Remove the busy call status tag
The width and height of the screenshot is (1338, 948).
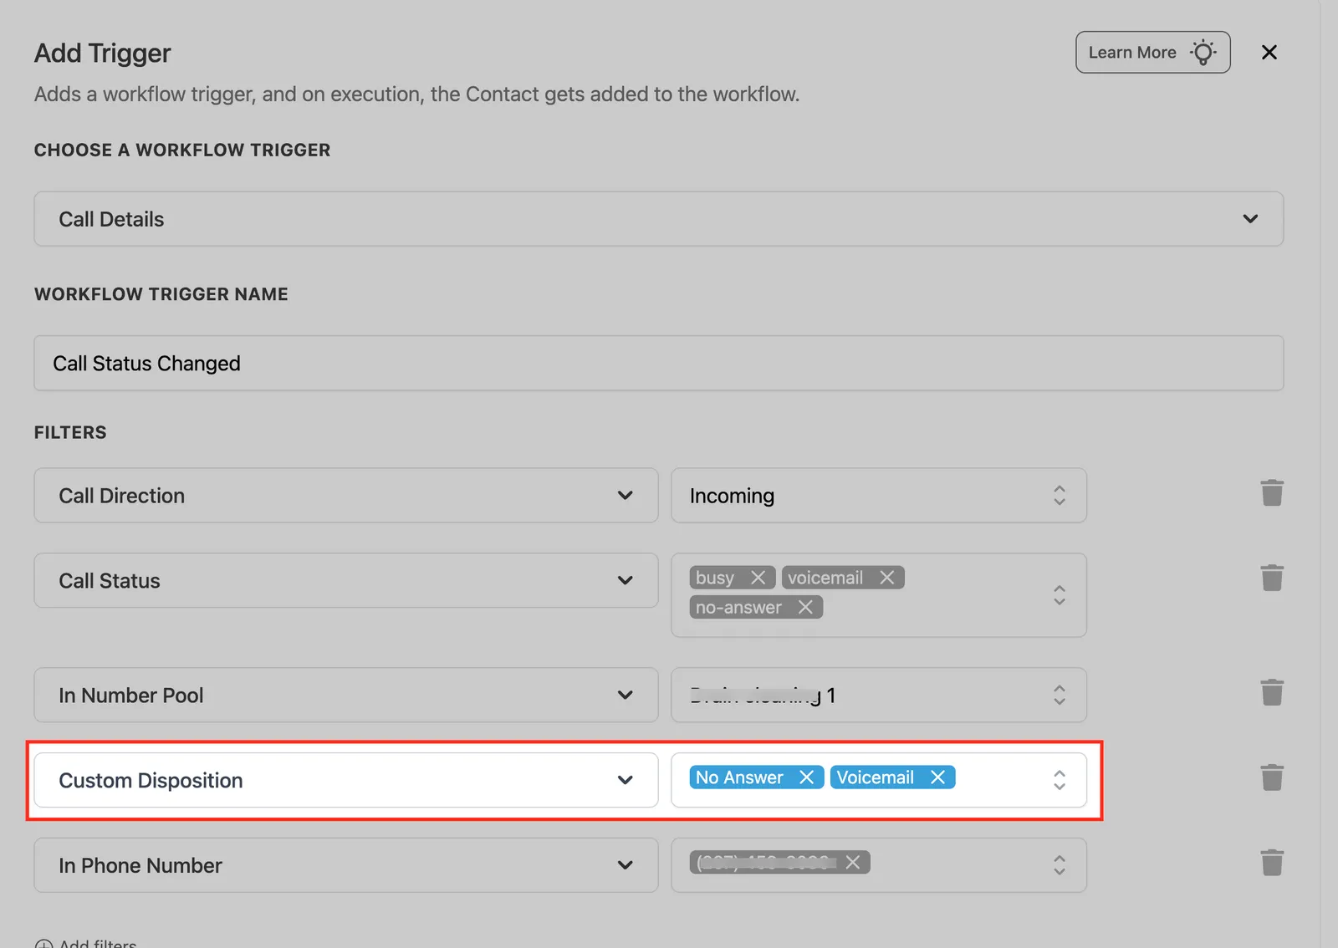click(758, 578)
